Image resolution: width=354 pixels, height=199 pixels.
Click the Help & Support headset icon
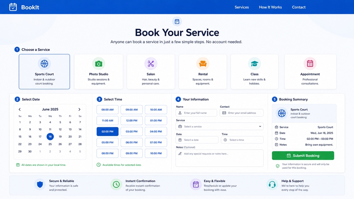pyautogui.click(x=272, y=185)
